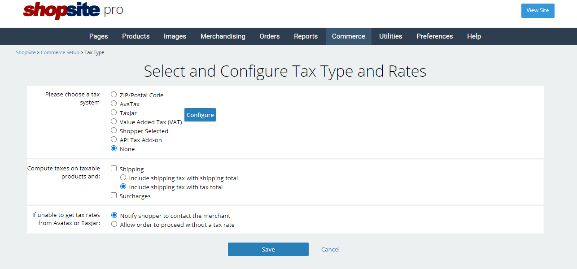Click the Save button

point(268,249)
